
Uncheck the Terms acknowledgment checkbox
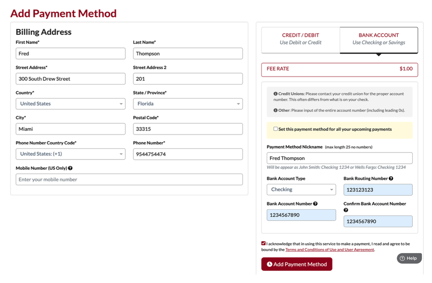(x=264, y=244)
